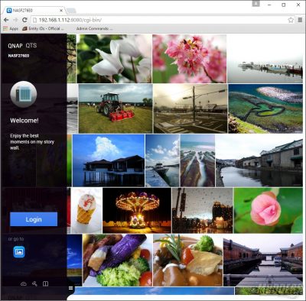Click the sidebar collapse handle icon
Viewport: 306px width, 301px height.
click(70, 288)
